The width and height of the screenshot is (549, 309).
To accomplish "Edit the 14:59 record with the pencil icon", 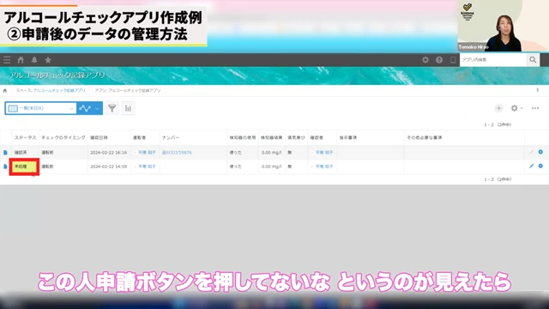I will 532,166.
